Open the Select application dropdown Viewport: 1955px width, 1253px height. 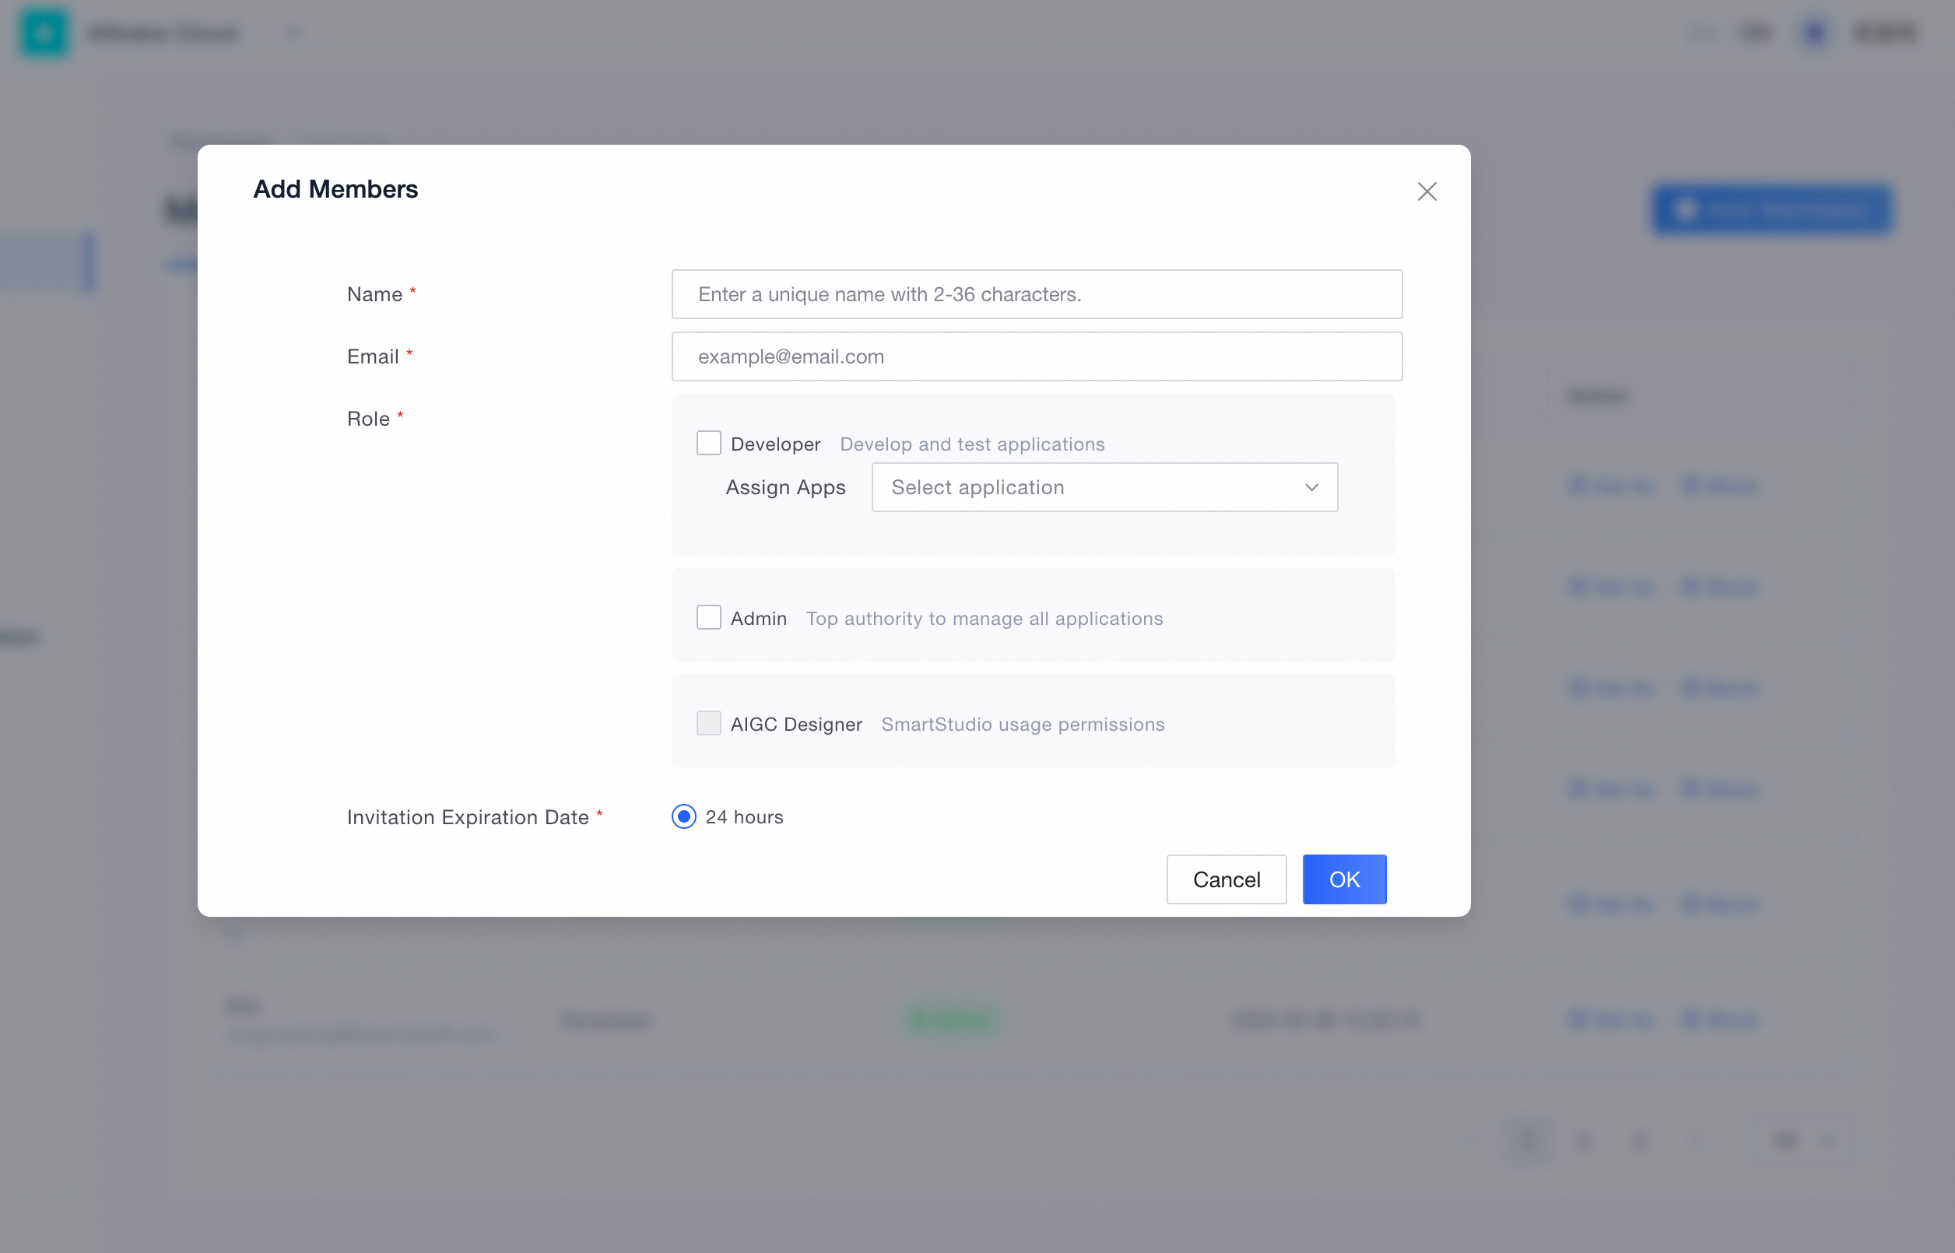1090,487
